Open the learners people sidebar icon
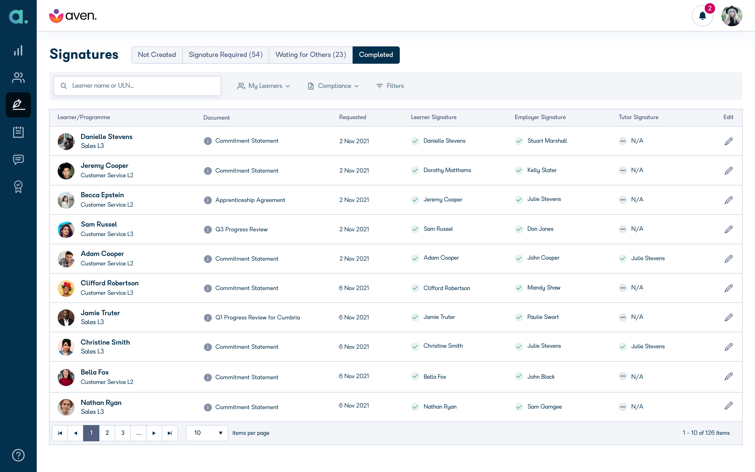The height and width of the screenshot is (472, 755). pos(18,78)
